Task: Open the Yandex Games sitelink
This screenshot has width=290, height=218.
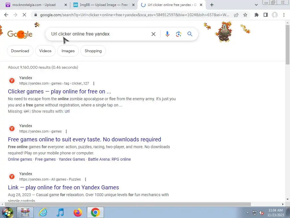Action: (72, 159)
